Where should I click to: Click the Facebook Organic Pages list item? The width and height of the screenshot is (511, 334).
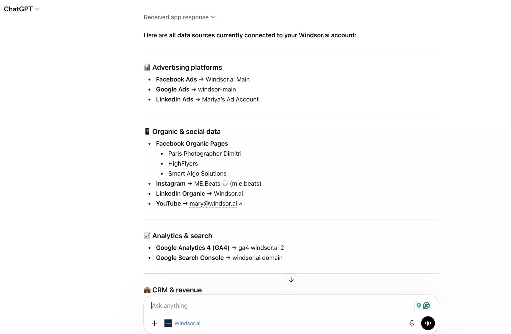tap(192, 144)
